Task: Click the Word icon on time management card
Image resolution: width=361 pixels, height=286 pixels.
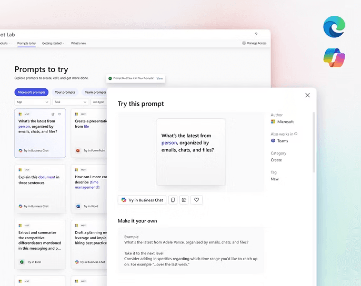Action: (78, 206)
